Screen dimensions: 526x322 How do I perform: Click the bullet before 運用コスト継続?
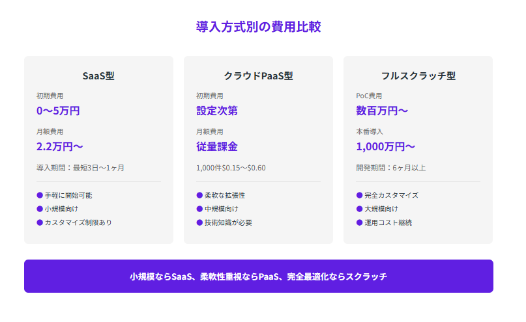(359, 222)
